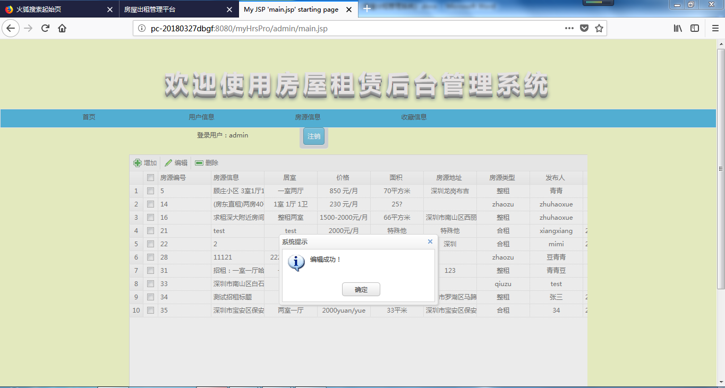Close the 火狐搜索起始页 tab
This screenshot has width=725, height=388.
tap(110, 10)
